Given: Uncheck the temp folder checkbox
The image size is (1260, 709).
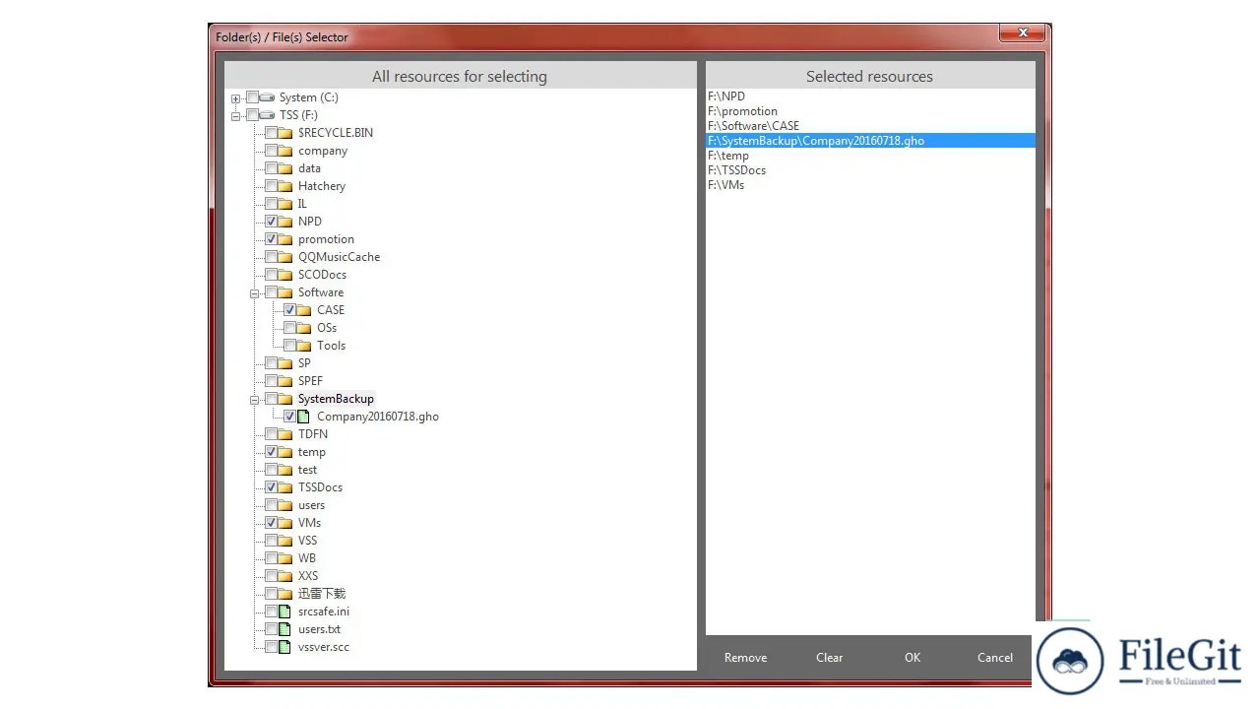Looking at the screenshot, I should point(271,452).
